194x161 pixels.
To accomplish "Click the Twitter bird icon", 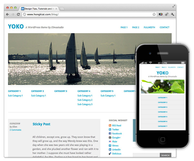I will 110,129.
